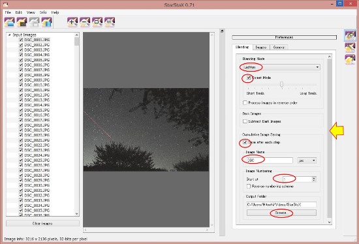359x244 pixels.
Task: Open dark frames toolbar icon
Action: tap(22, 22)
